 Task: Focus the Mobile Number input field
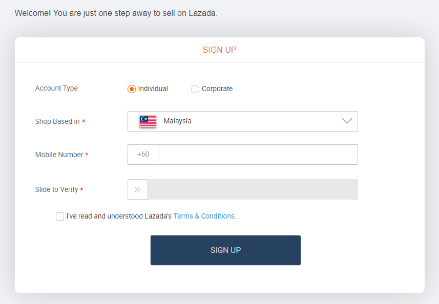[x=258, y=155]
